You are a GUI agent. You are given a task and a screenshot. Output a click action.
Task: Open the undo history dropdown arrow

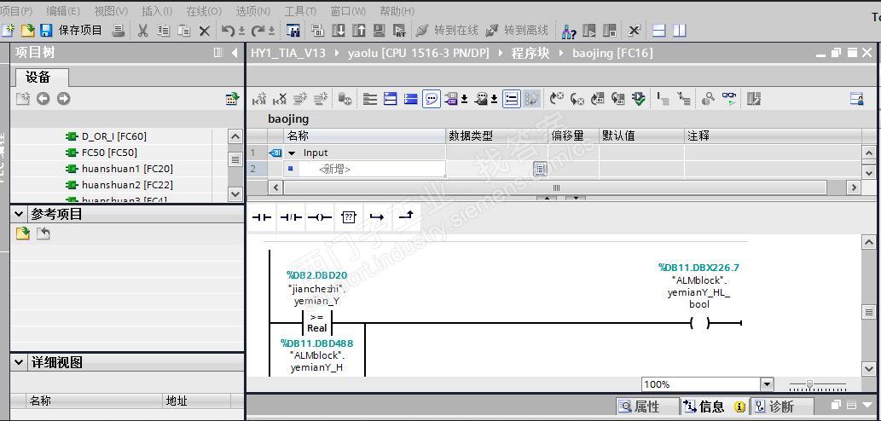tap(241, 32)
